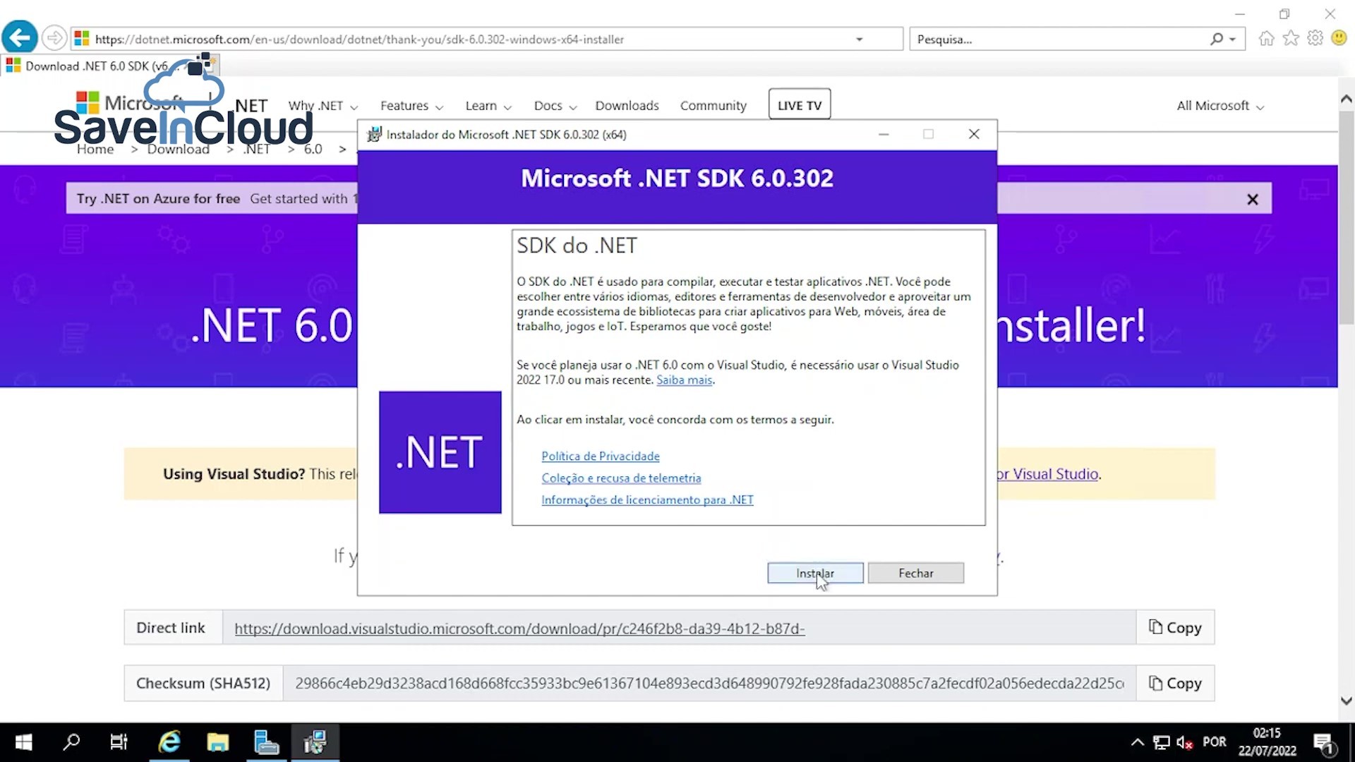Click the Checksum SHA512 hash value
This screenshot has height=762, width=1355.
(709, 683)
